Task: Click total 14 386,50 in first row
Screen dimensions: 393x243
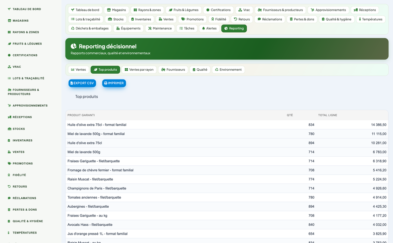Action: point(379,125)
